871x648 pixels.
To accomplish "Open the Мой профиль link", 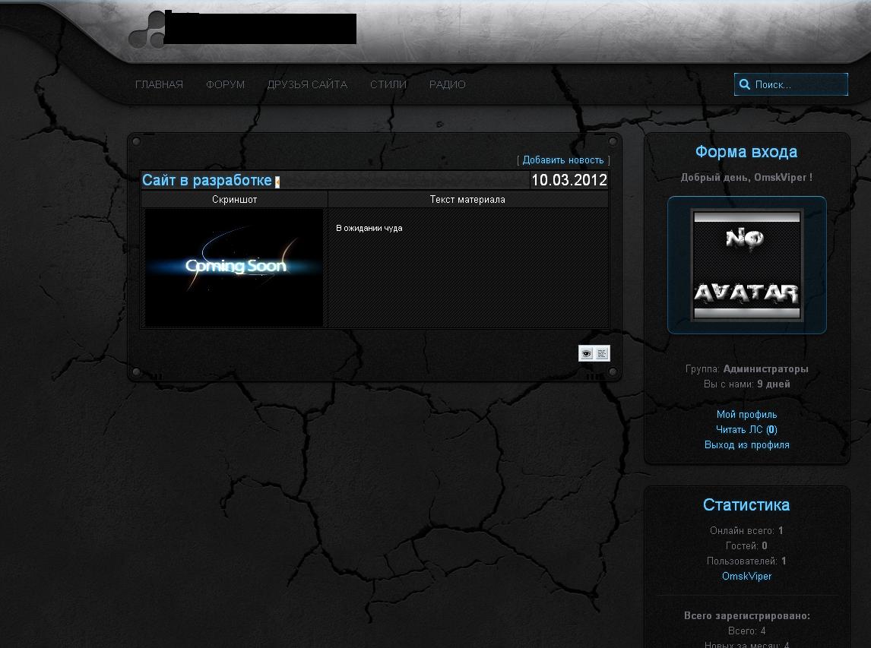I will (x=746, y=415).
